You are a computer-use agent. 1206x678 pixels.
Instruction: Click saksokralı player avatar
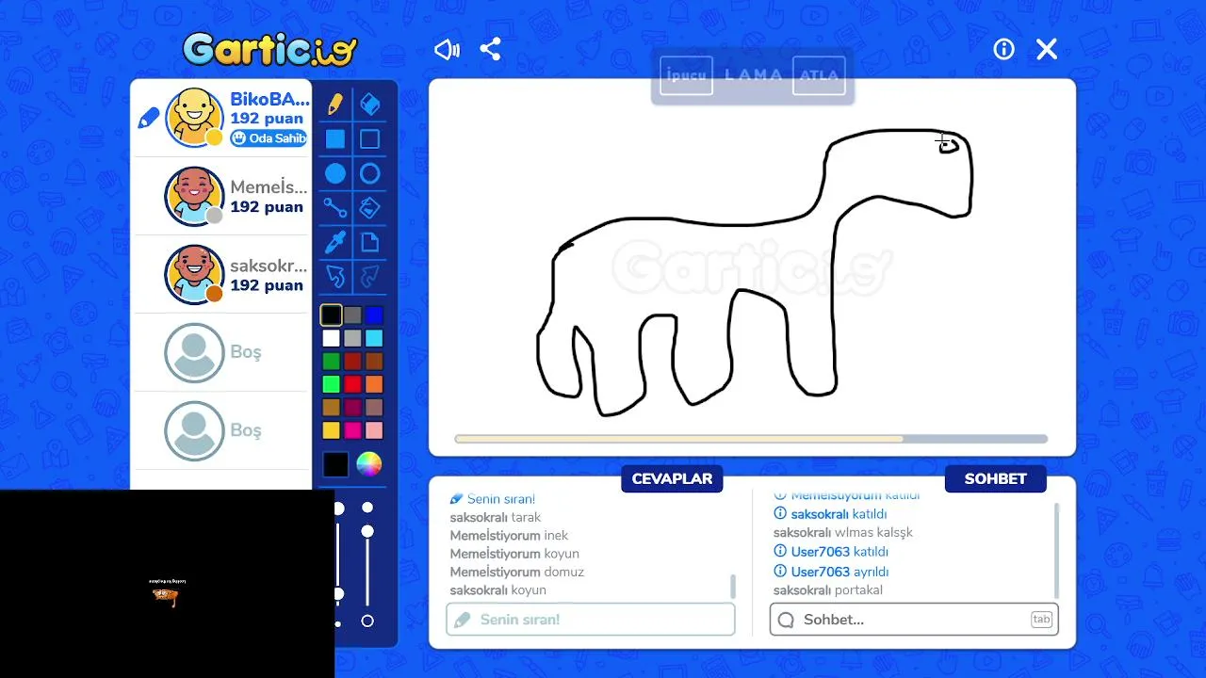point(194,274)
